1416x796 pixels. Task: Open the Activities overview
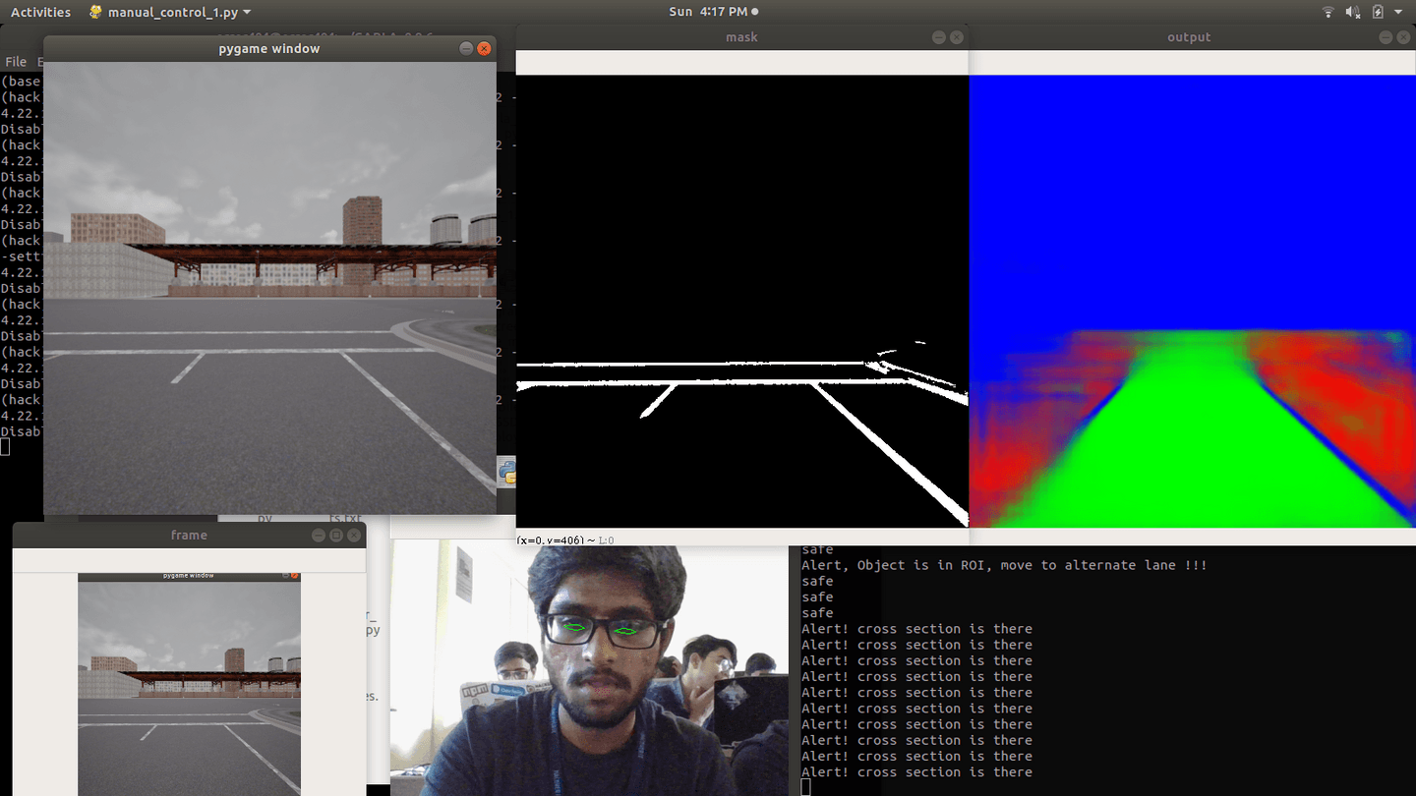[40, 12]
